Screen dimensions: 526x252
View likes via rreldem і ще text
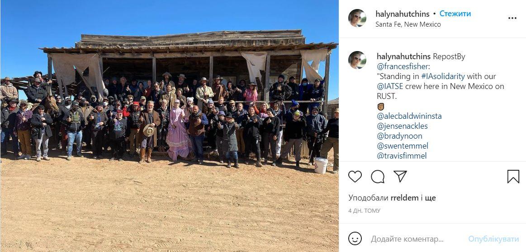[x=413, y=198]
